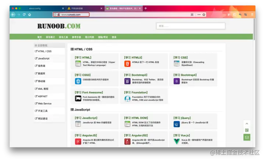Open 菜鸟笔记 in the navigation bar
The image size is (265, 161).
(x=50, y=37)
